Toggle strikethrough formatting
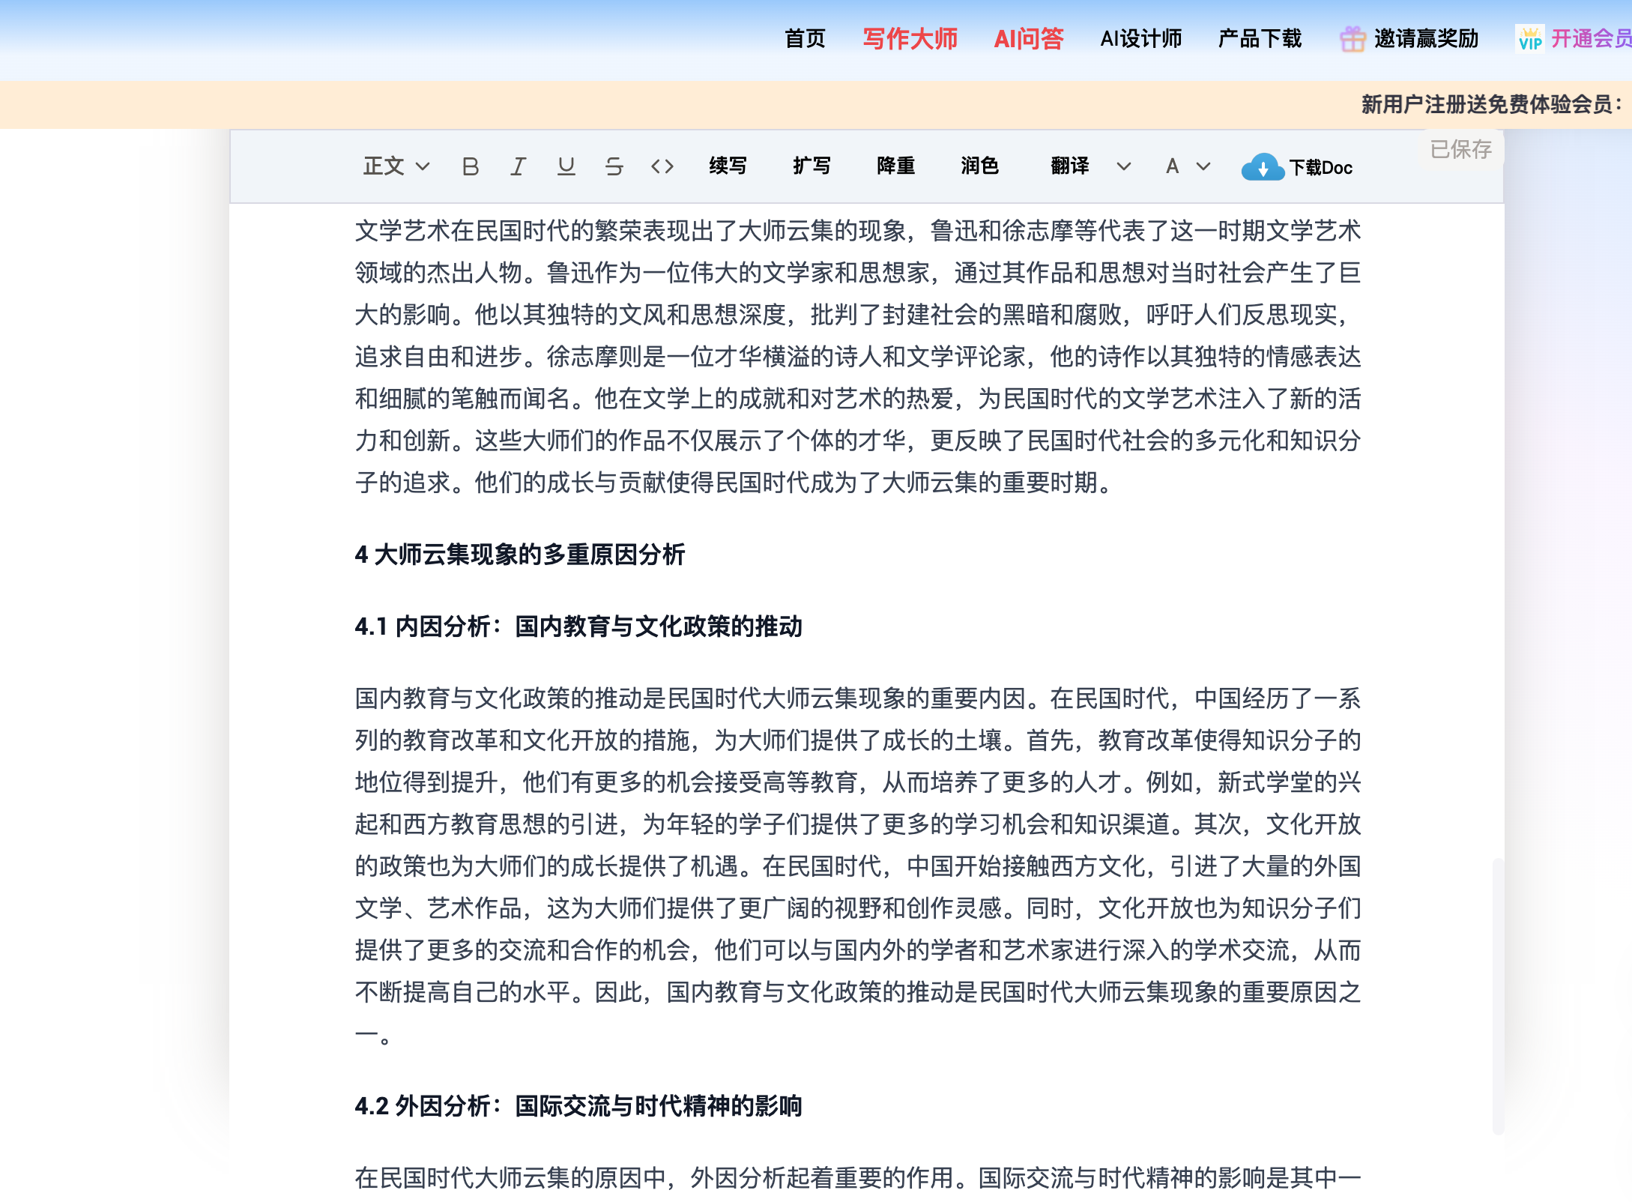 coord(614,166)
